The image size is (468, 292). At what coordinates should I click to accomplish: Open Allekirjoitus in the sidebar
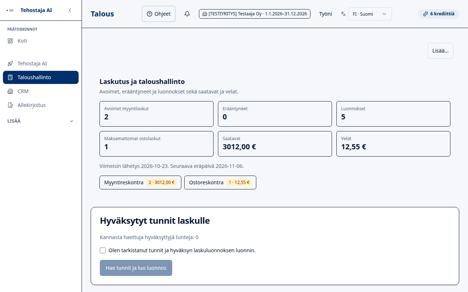coord(41,105)
